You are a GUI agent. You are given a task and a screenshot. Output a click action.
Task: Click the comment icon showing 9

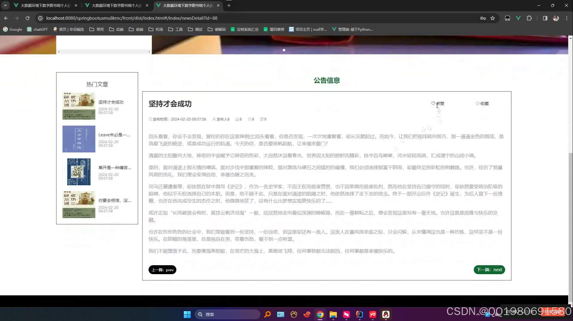point(261,119)
